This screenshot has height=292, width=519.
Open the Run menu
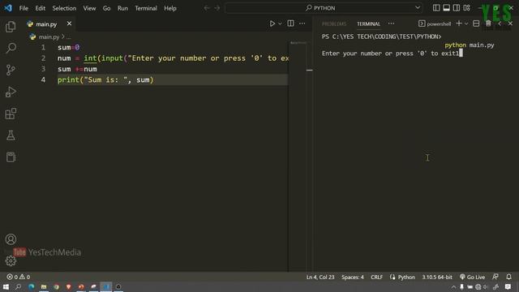(x=122, y=8)
